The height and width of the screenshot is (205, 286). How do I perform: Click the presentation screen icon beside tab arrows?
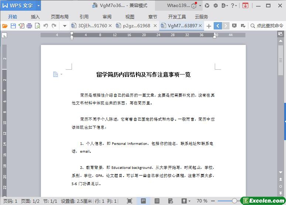point(234,26)
